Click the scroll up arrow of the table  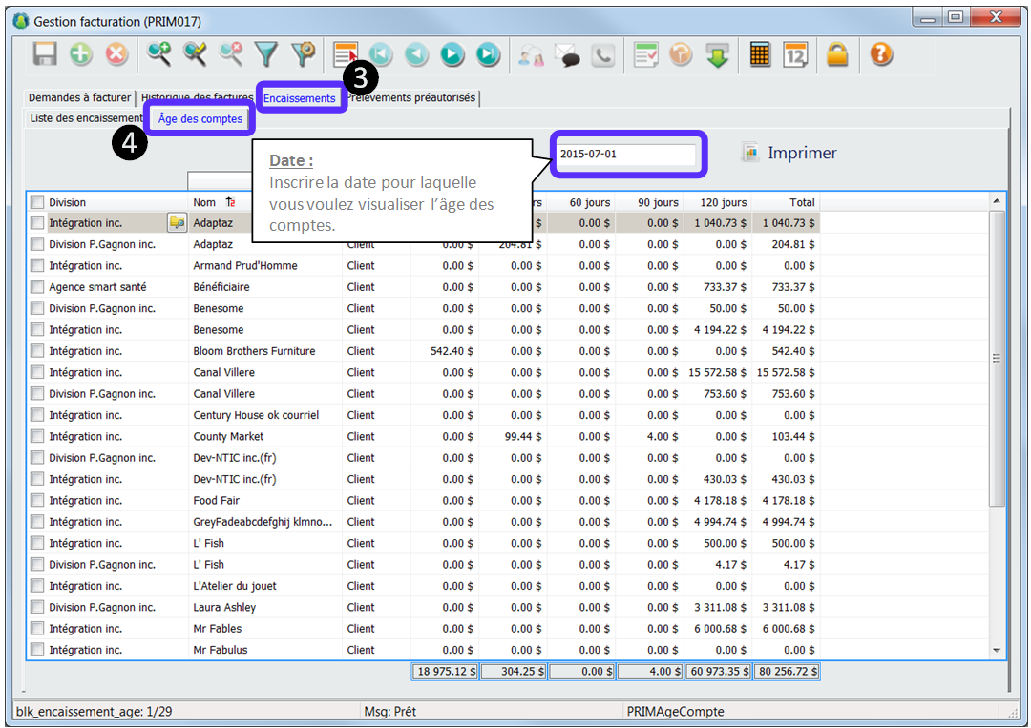997,202
